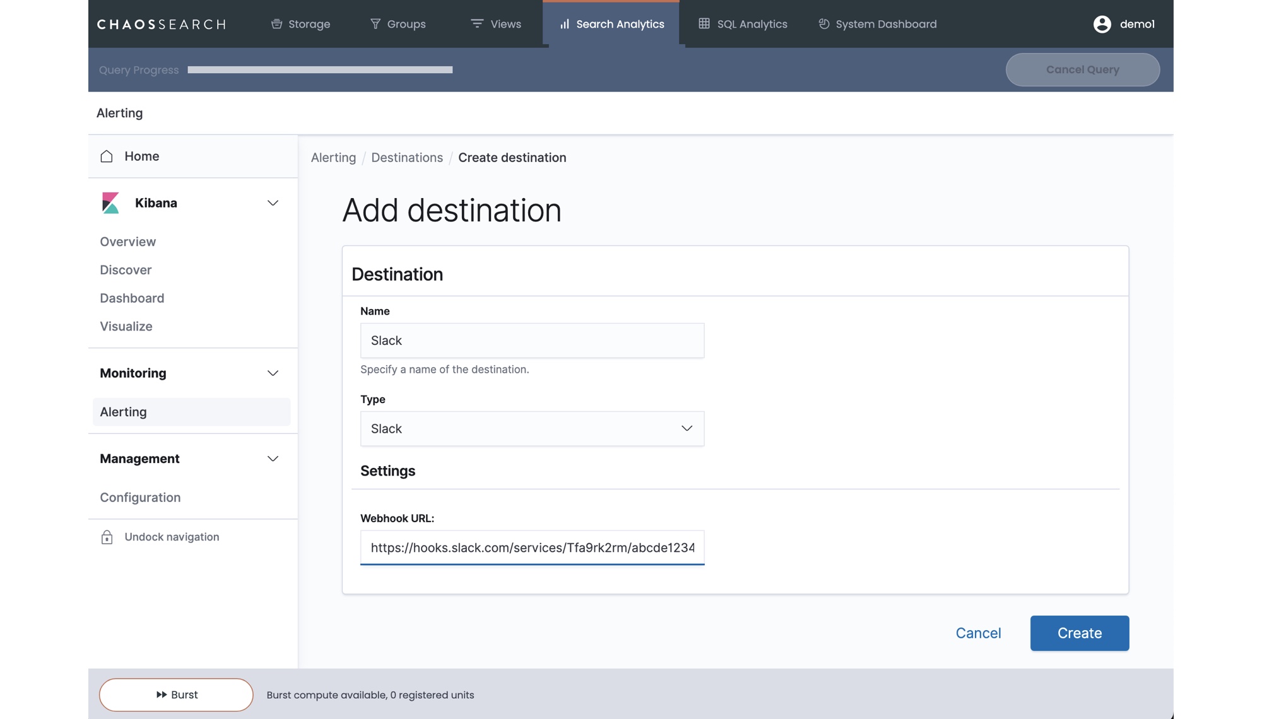Click the Cancel link
This screenshot has height=719, width=1262.
click(978, 633)
